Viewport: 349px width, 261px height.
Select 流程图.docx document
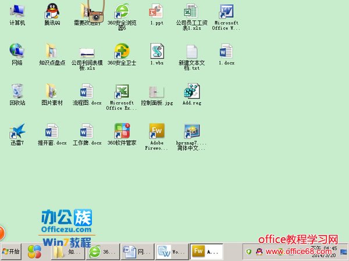(87, 95)
